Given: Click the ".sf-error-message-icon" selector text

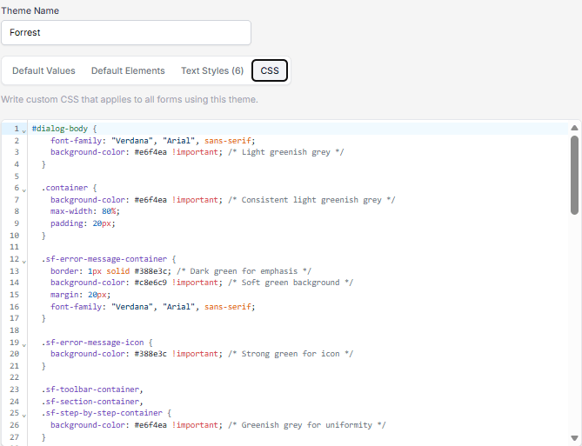Looking at the screenshot, I should pyautogui.click(x=92, y=342).
